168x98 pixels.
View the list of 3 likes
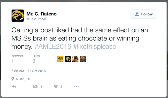coord(36,59)
